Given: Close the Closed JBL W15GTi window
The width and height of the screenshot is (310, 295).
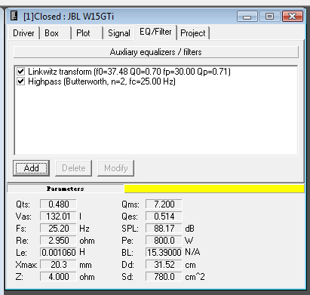Looking at the screenshot, I should click(293, 17).
